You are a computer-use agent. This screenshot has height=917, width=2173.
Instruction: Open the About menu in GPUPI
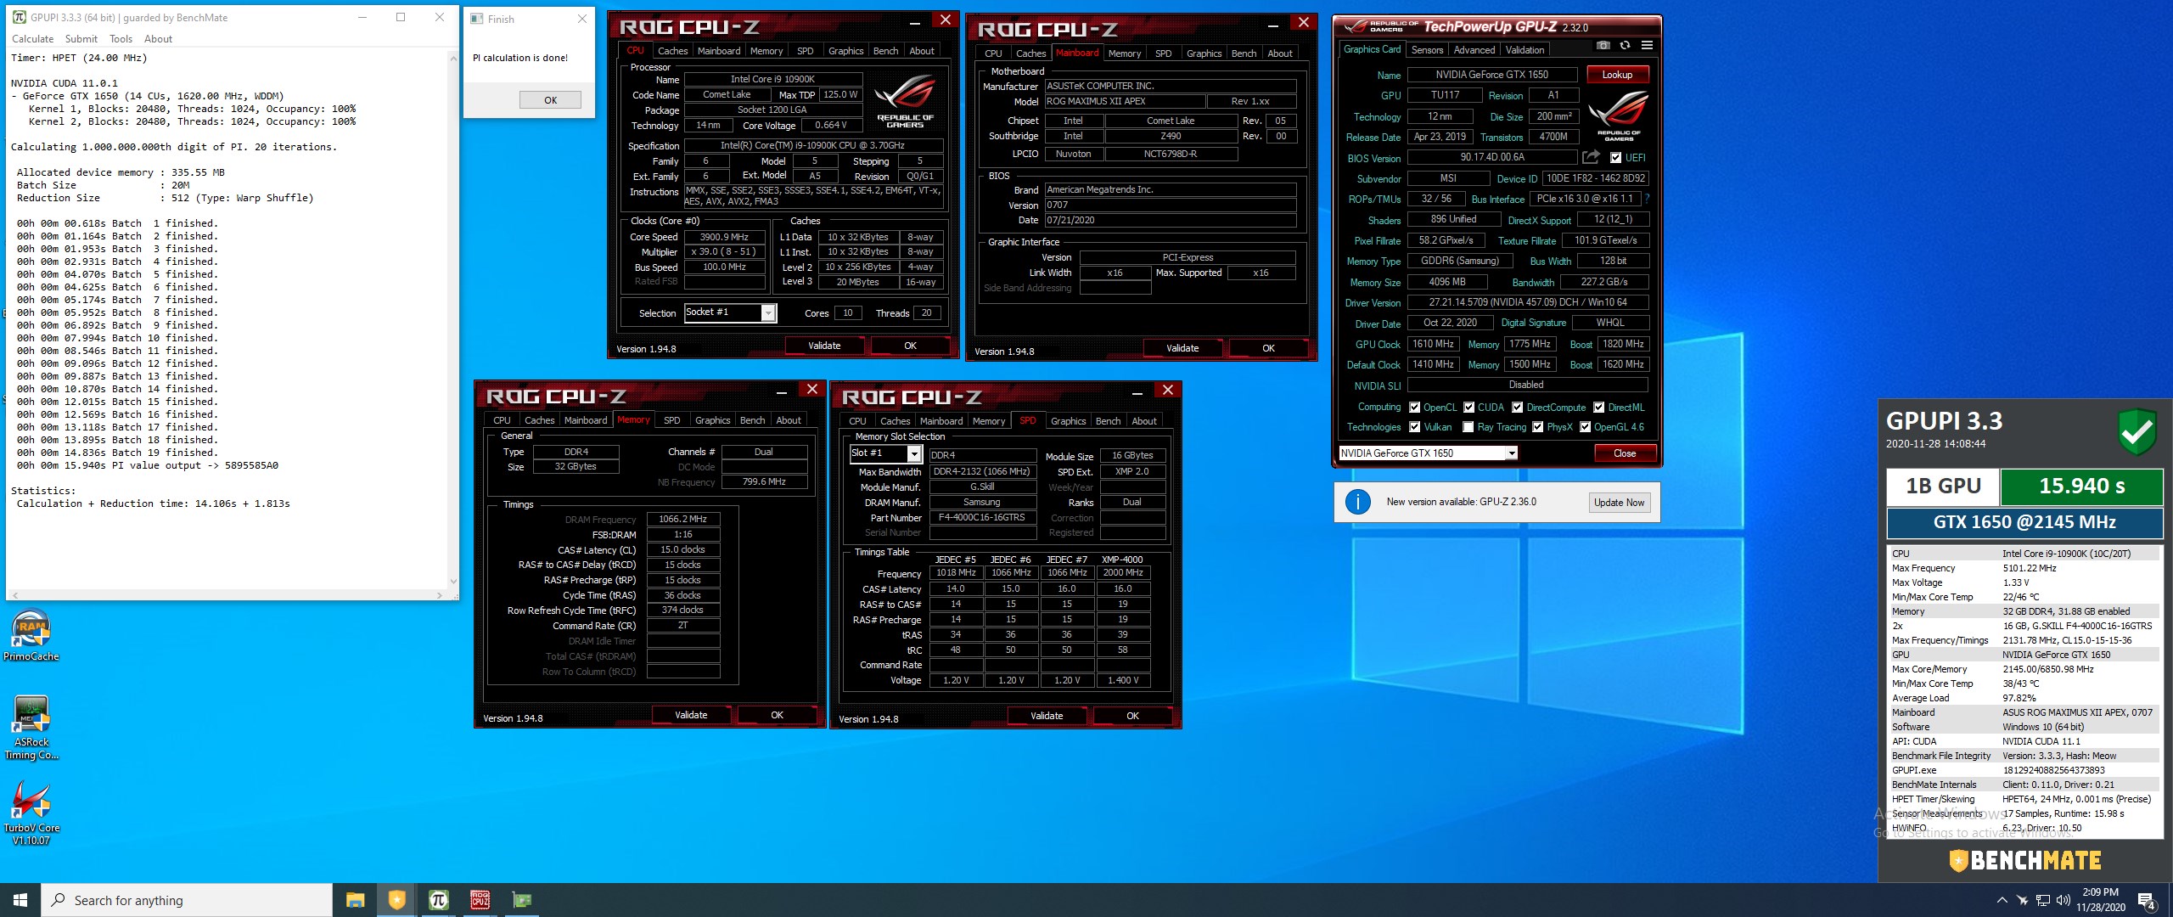(x=158, y=39)
